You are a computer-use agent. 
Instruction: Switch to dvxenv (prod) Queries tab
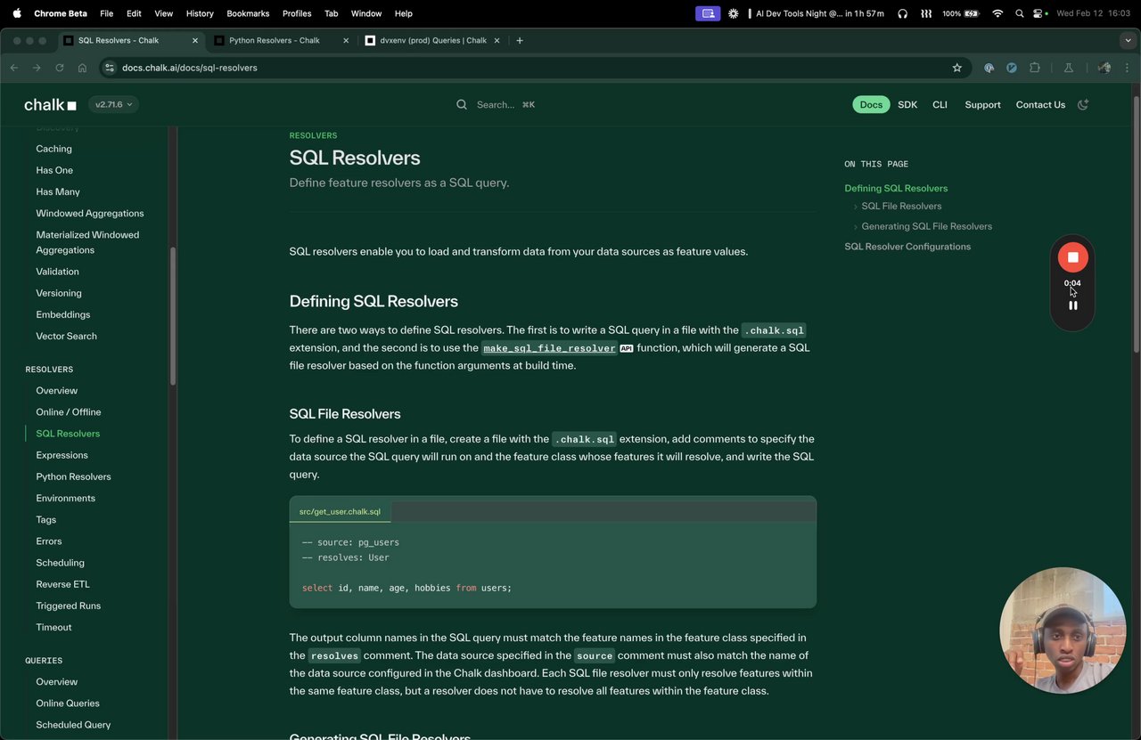pyautogui.click(x=432, y=40)
